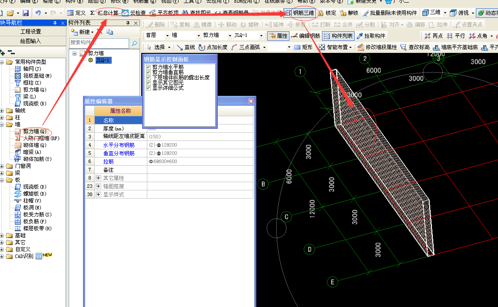Select 俯视 top view

point(459,13)
